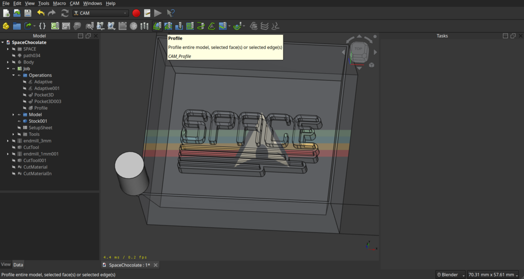Create a new CAM Job with yellow icon

pyautogui.click(x=6, y=26)
